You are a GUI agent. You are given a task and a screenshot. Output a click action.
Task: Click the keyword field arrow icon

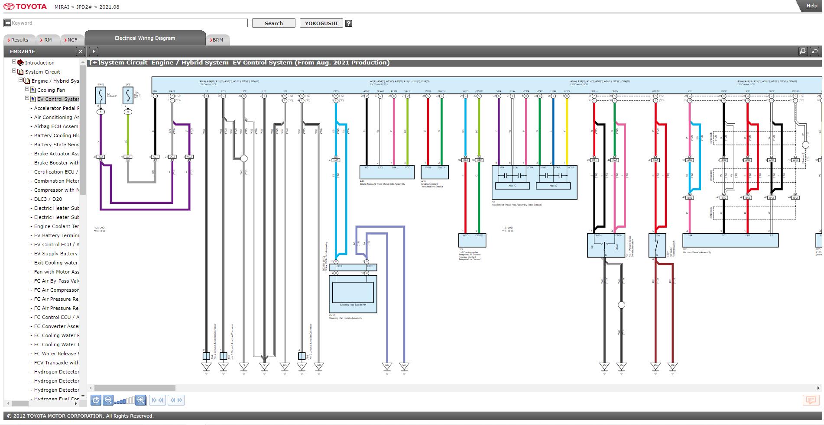(x=8, y=23)
